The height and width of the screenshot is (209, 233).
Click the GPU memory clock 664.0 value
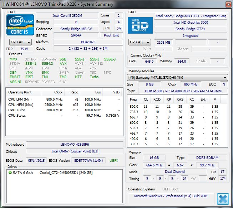coord(182,61)
